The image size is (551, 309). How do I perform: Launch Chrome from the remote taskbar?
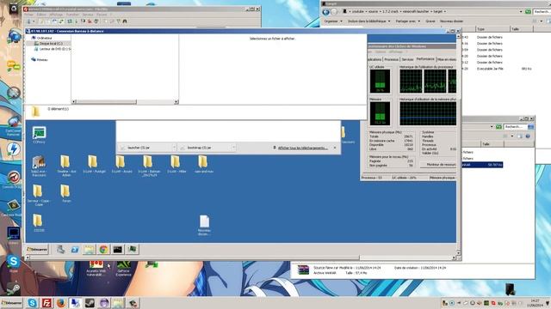[x=103, y=249]
